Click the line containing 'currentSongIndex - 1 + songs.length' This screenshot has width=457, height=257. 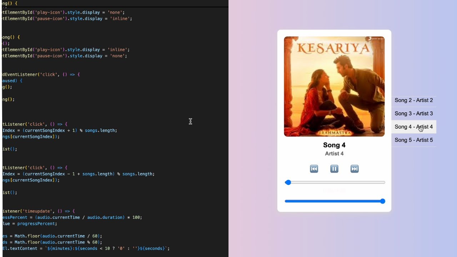[78, 174]
